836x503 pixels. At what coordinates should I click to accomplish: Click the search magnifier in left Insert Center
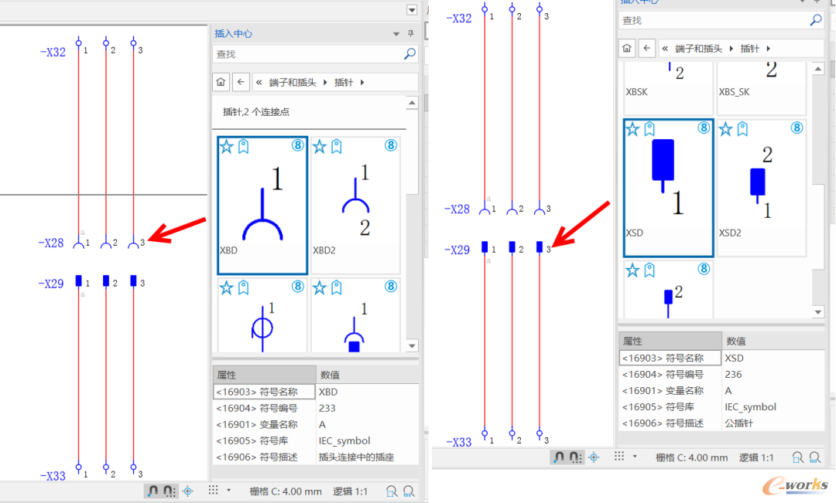click(x=409, y=54)
